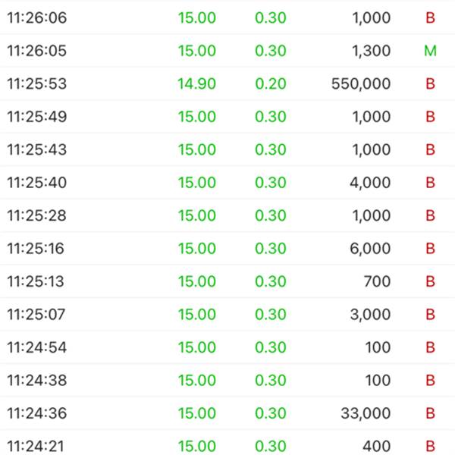The width and height of the screenshot is (455, 455).
Task: Click the 0.20 change value
Action: click(x=271, y=84)
